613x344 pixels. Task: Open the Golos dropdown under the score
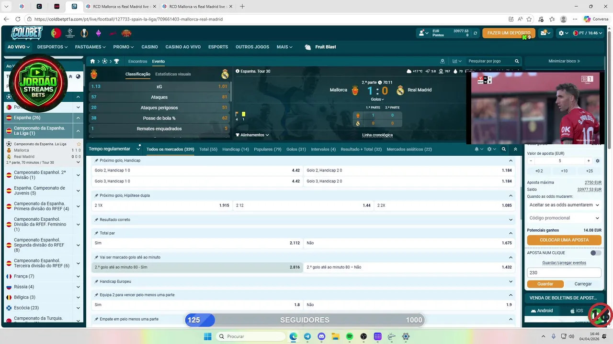tap(377, 99)
